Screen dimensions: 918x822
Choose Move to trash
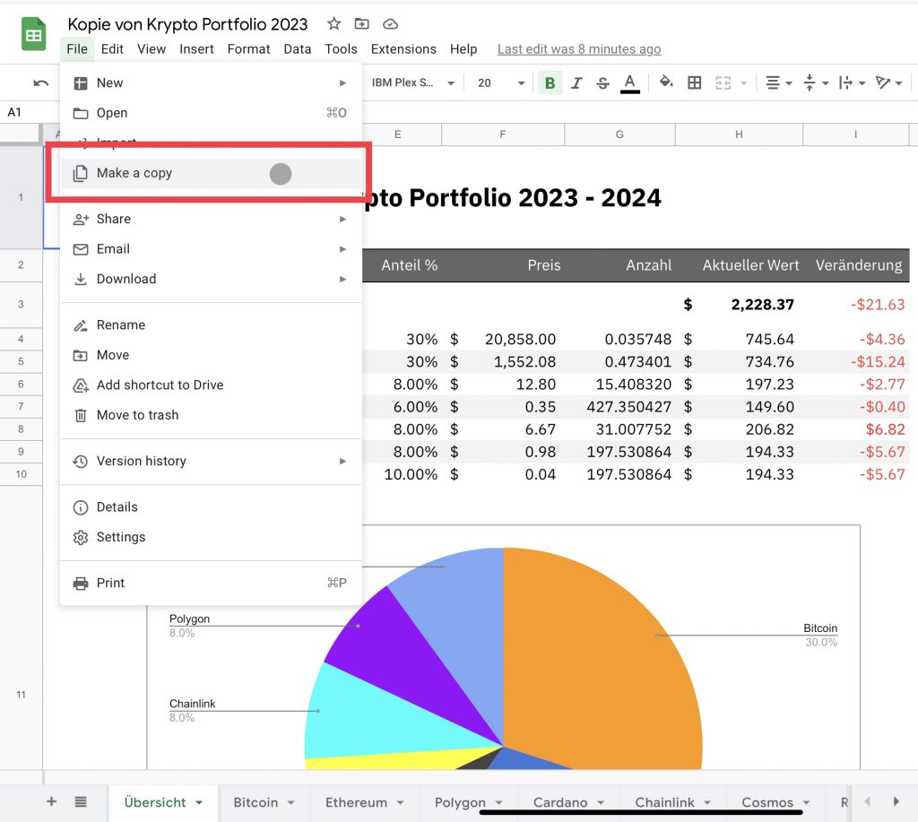(x=211, y=415)
